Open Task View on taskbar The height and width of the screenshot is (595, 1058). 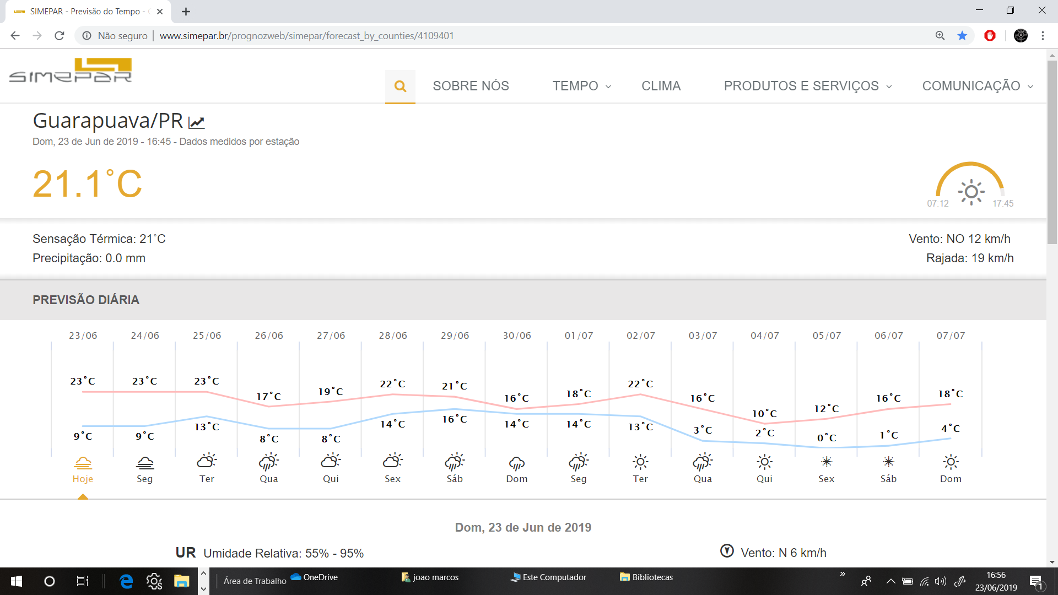click(82, 581)
